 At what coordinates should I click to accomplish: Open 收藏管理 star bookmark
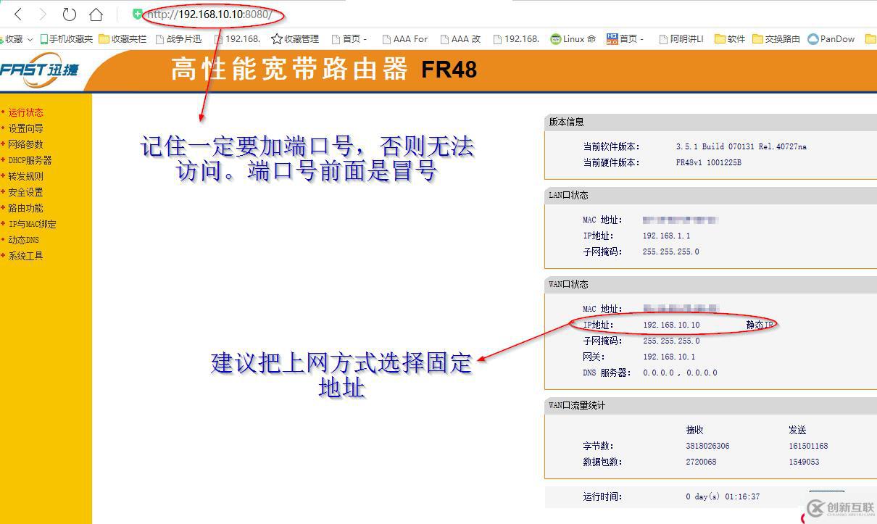(x=295, y=39)
